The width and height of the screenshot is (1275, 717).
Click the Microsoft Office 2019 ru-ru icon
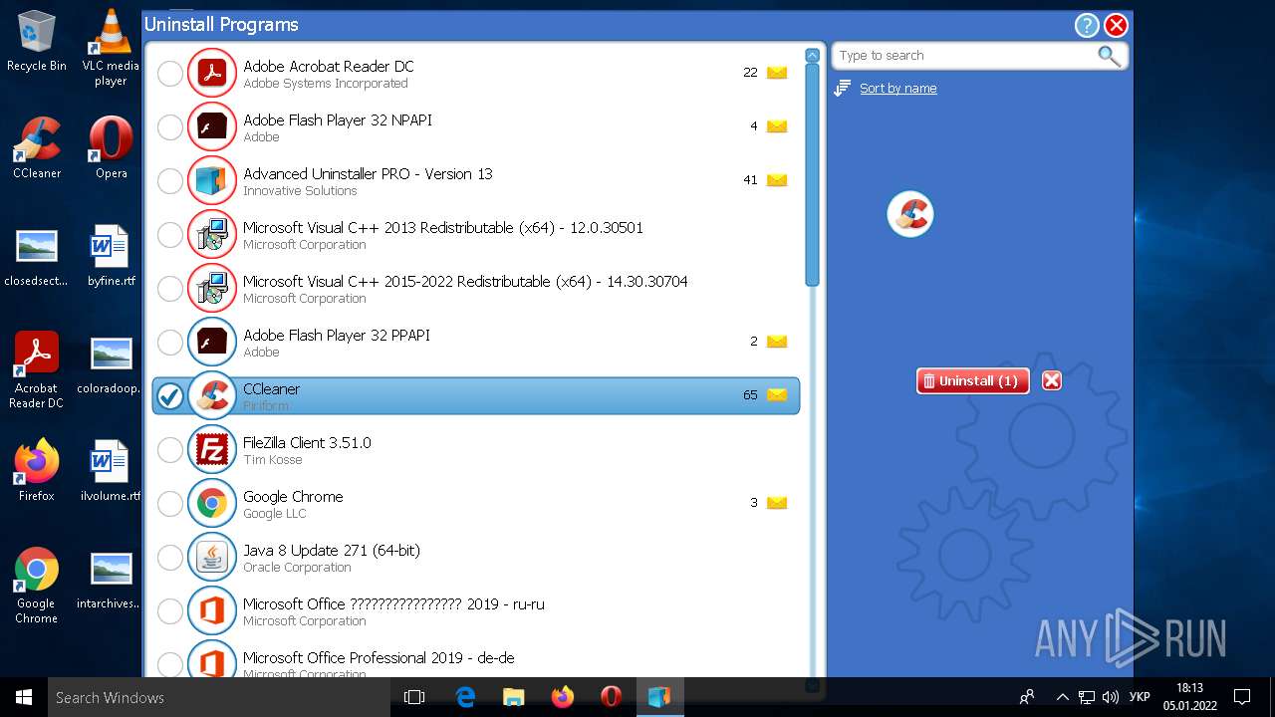coord(211,610)
